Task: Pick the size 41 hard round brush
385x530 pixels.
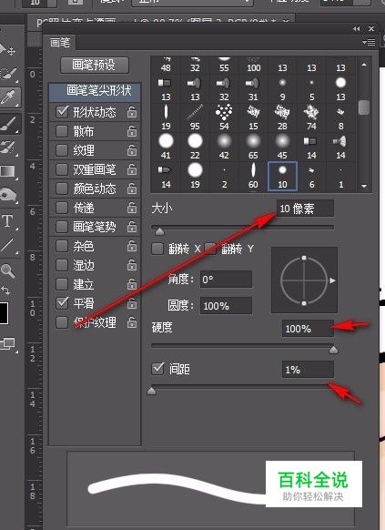Action: click(x=166, y=147)
